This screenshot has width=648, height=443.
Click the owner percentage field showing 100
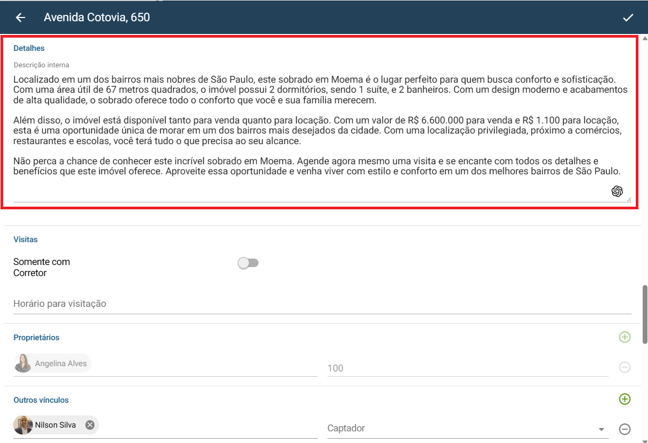click(x=467, y=368)
